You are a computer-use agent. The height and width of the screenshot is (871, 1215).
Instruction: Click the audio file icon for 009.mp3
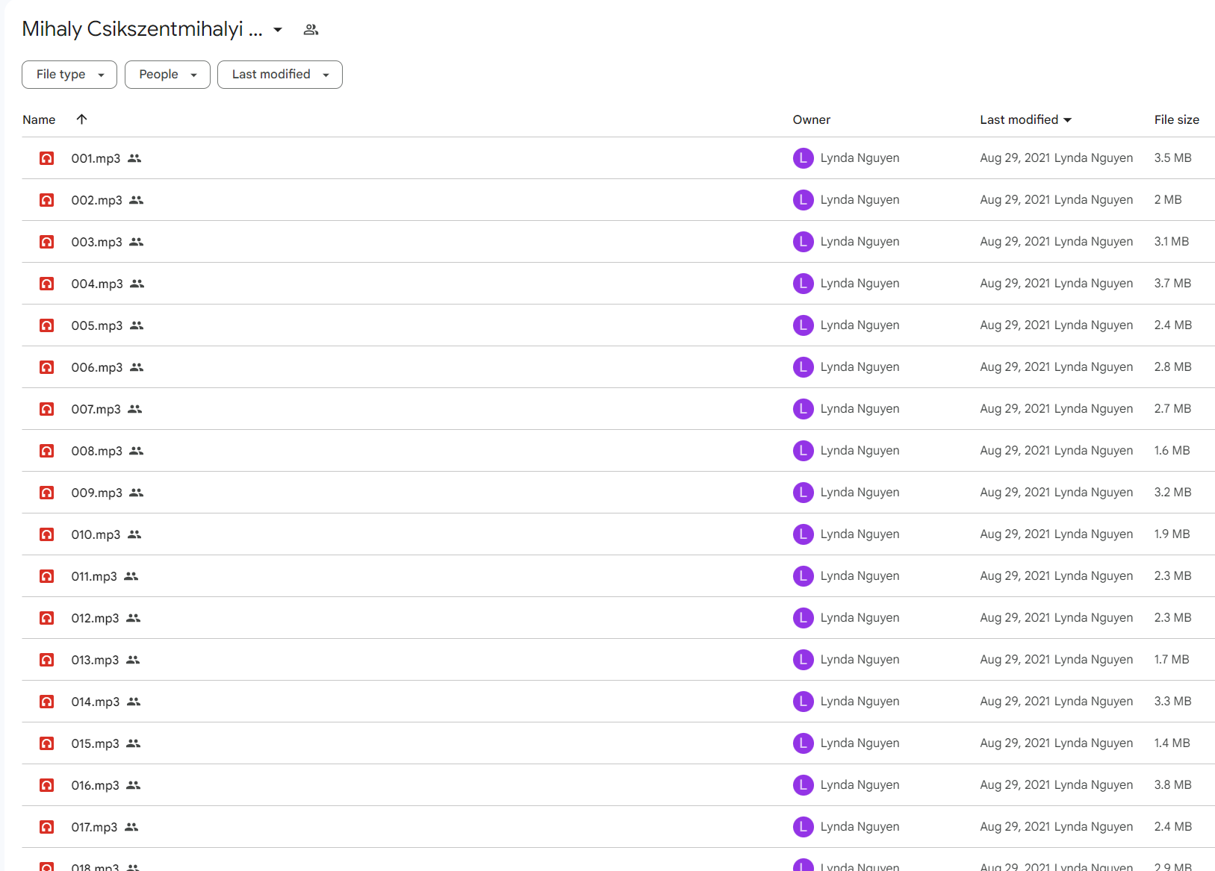(x=47, y=493)
